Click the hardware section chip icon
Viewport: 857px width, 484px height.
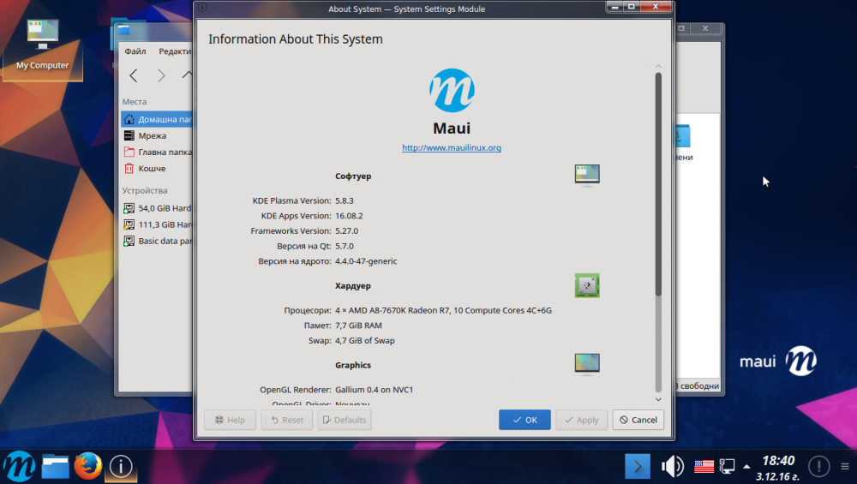(587, 285)
